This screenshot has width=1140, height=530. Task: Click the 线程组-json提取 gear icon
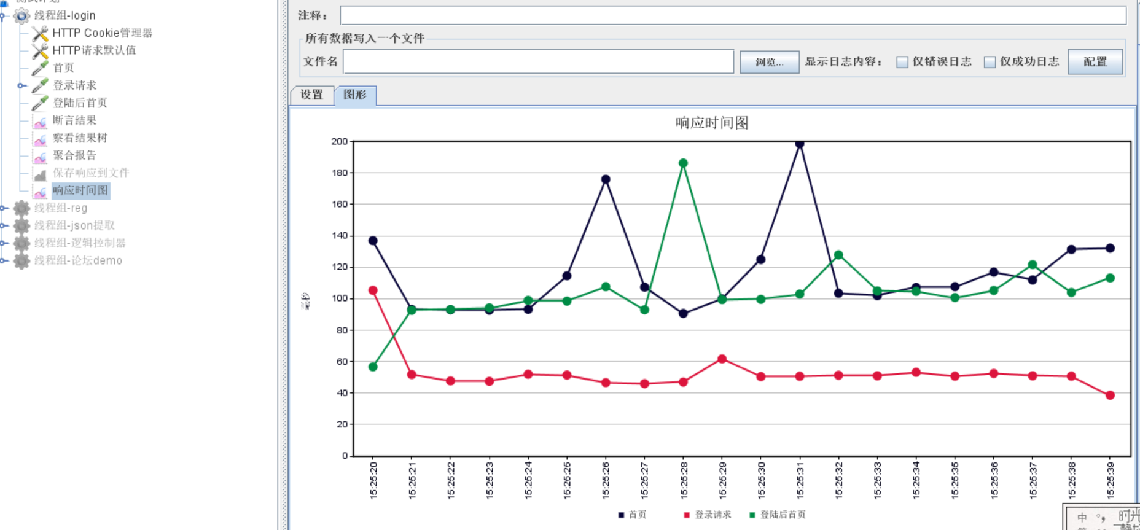[21, 225]
